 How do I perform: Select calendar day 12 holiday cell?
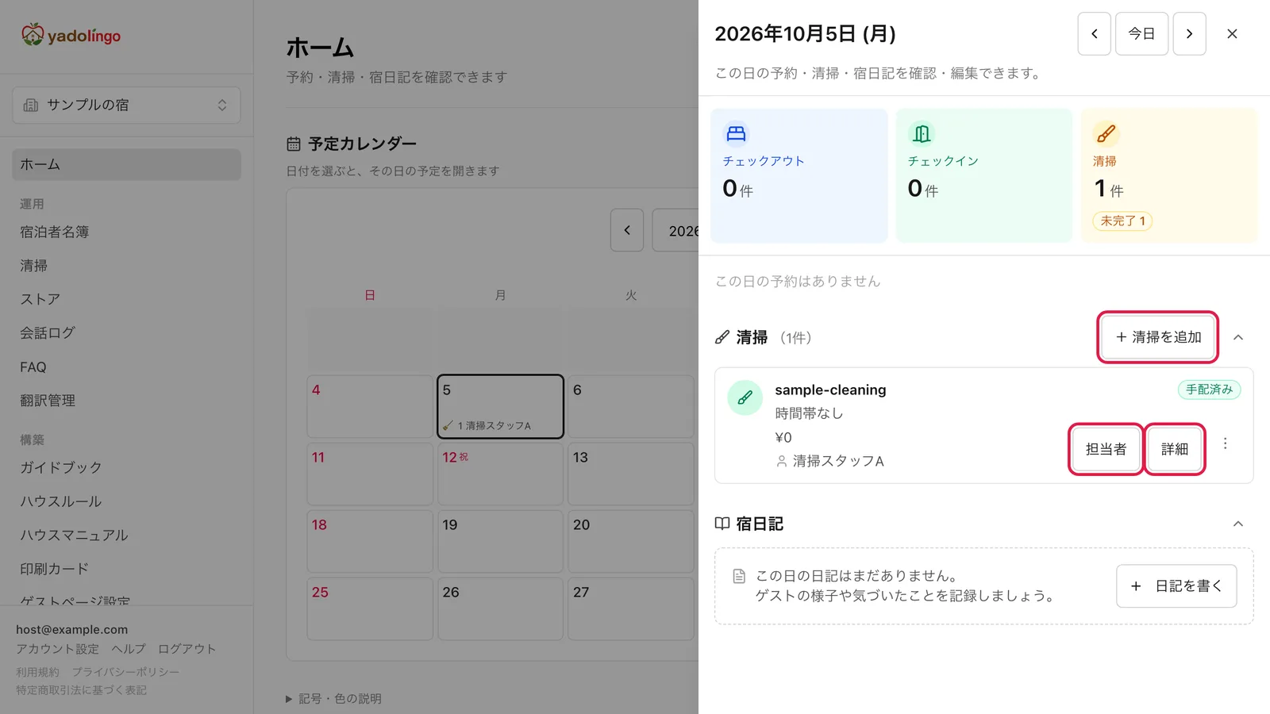pyautogui.click(x=500, y=474)
